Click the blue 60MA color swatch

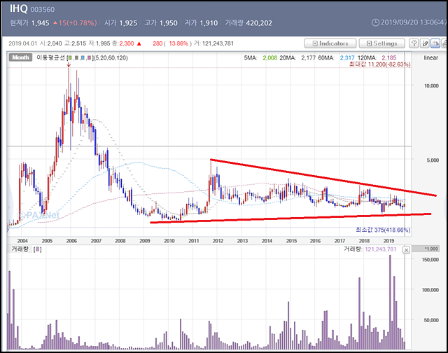[83, 58]
